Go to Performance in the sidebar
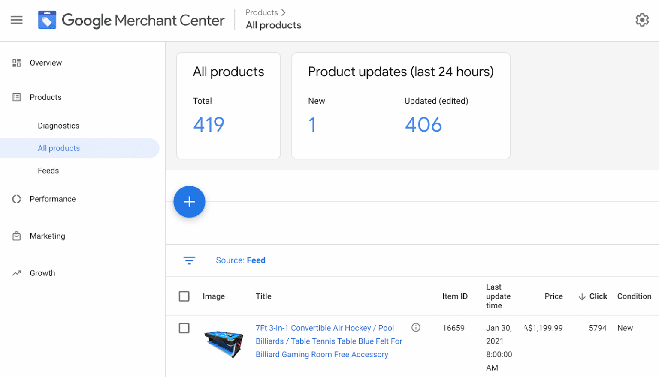 (52, 199)
